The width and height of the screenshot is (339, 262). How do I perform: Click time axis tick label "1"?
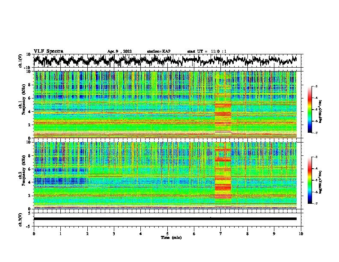pyautogui.click(x=60, y=234)
